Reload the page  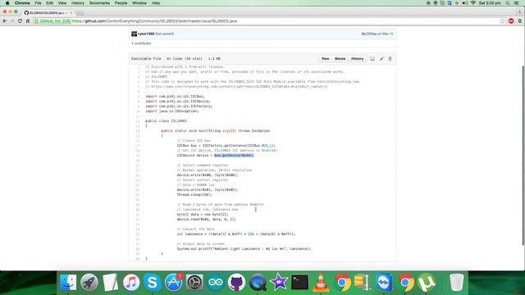20,20
